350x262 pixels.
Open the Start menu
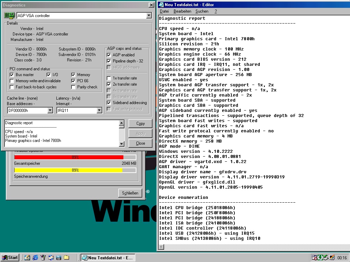[x=10, y=258]
